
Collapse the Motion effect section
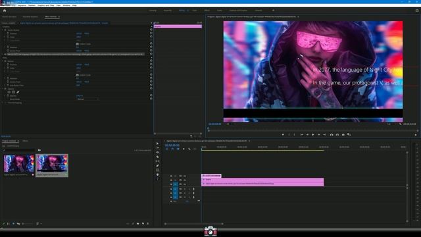pyautogui.click(x=3, y=61)
